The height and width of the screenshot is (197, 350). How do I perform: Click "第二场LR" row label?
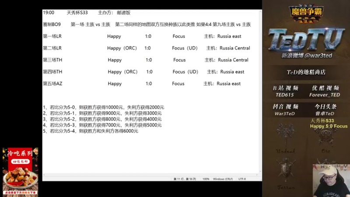tap(52, 48)
